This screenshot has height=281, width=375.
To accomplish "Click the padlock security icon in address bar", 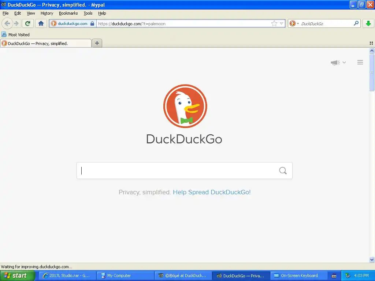I will click(92, 23).
